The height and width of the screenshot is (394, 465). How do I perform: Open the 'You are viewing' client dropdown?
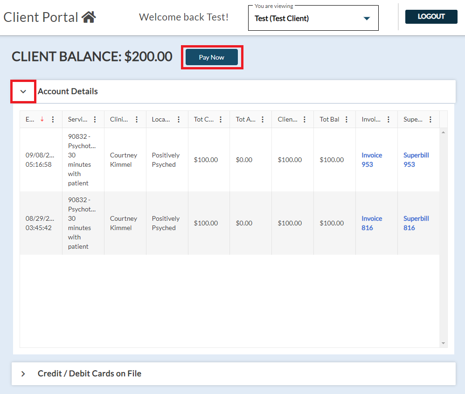tap(366, 19)
